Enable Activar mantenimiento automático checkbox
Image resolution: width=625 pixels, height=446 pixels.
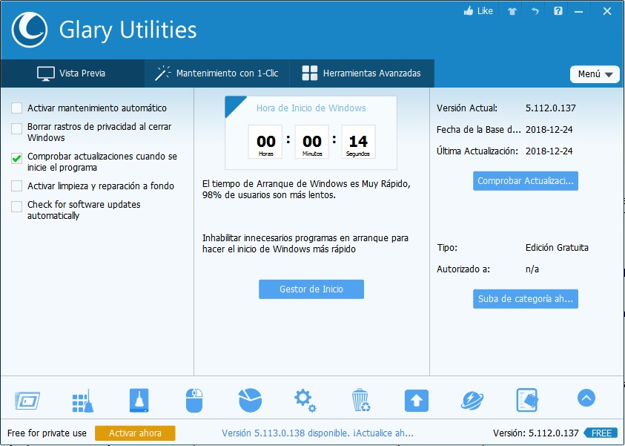coord(17,108)
